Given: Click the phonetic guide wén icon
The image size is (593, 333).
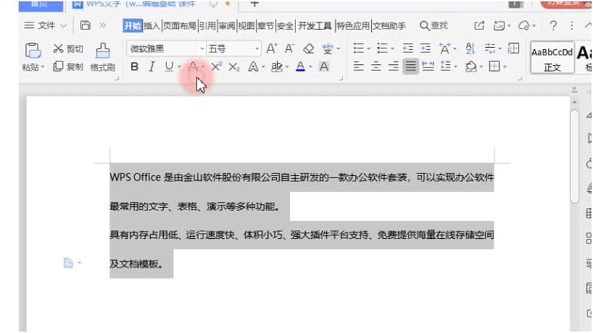Looking at the screenshot, I should [328, 48].
